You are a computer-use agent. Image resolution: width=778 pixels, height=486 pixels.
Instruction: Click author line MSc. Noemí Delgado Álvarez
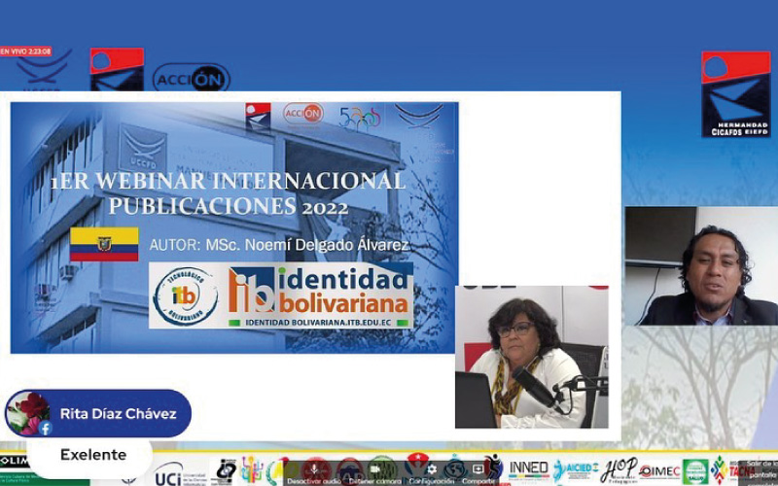[x=279, y=245]
